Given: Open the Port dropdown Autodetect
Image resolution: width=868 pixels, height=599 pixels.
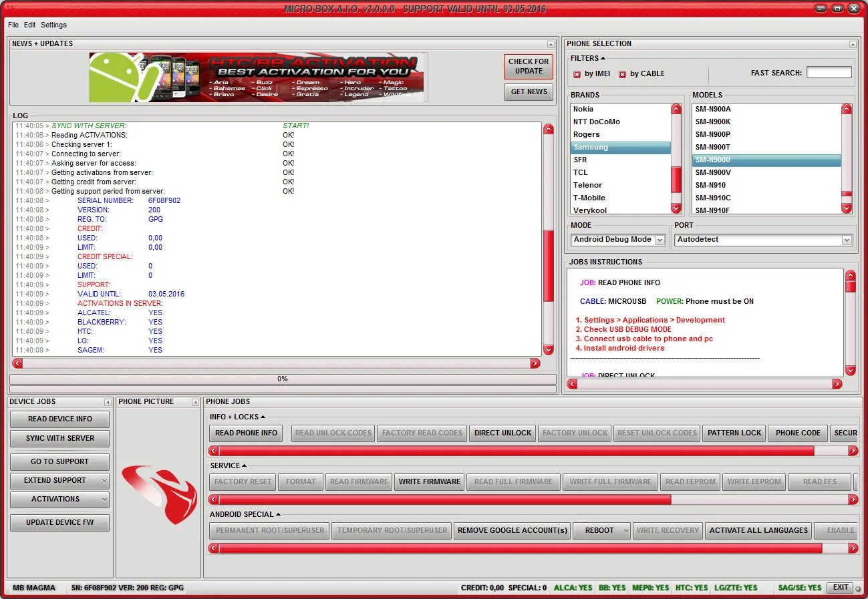Looking at the screenshot, I should tap(847, 240).
